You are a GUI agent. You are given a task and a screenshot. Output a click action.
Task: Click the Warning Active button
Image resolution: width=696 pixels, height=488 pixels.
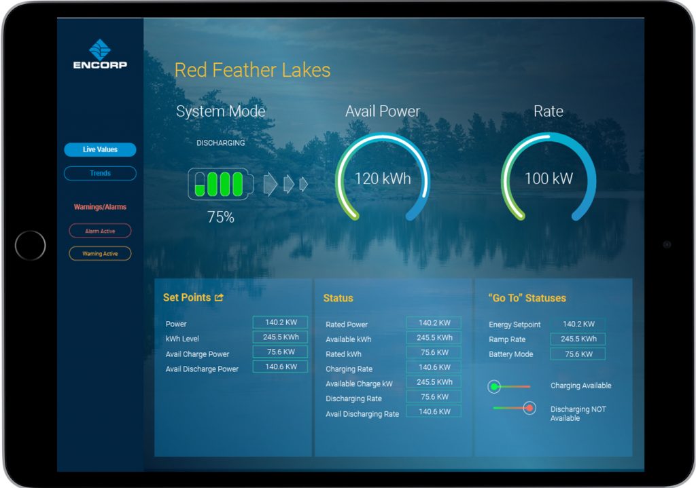tap(100, 254)
